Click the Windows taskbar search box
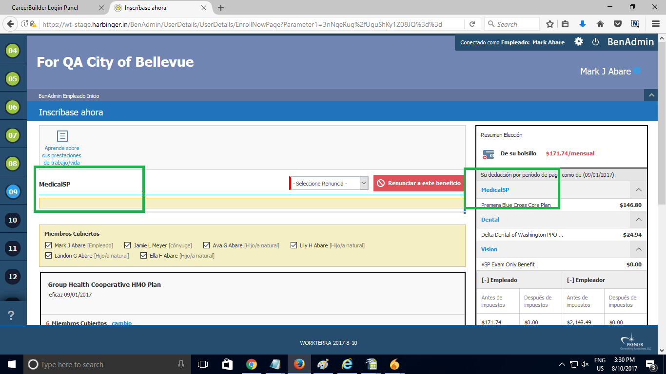The image size is (666, 374). pyautogui.click(x=107, y=364)
